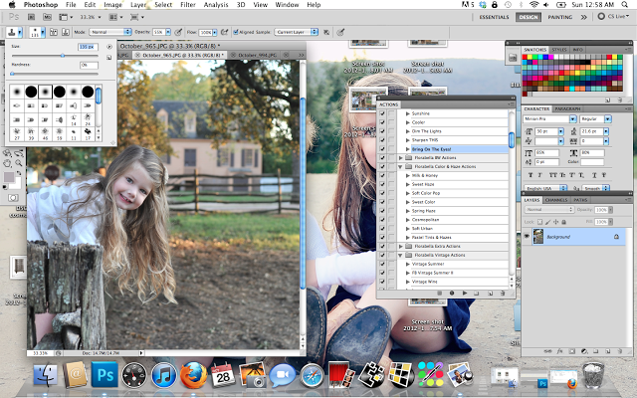This screenshot has height=398, width=637.
Task: Launch Mini Bridge from the application bar
Action: click(x=47, y=17)
